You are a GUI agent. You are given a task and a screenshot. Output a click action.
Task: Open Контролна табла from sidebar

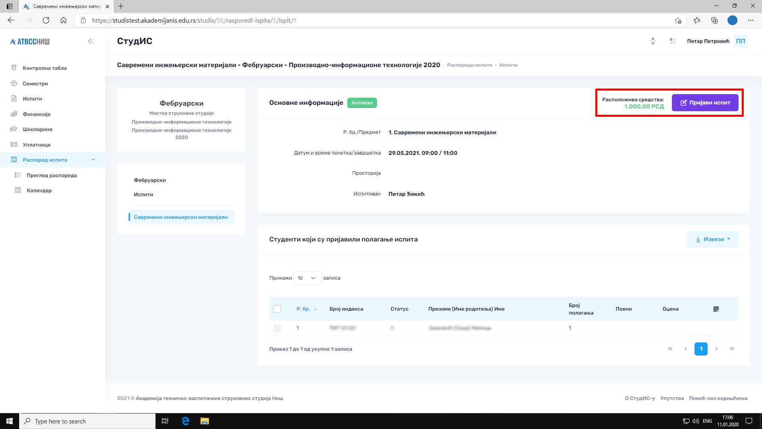(x=44, y=68)
